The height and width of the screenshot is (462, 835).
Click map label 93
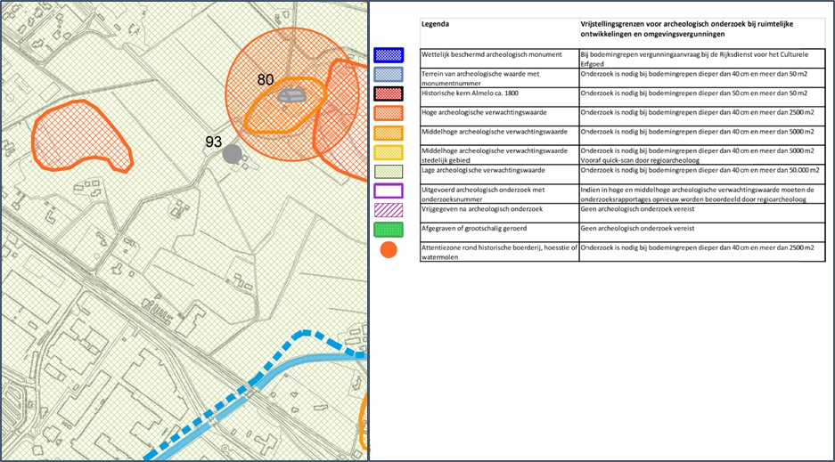[x=214, y=142]
